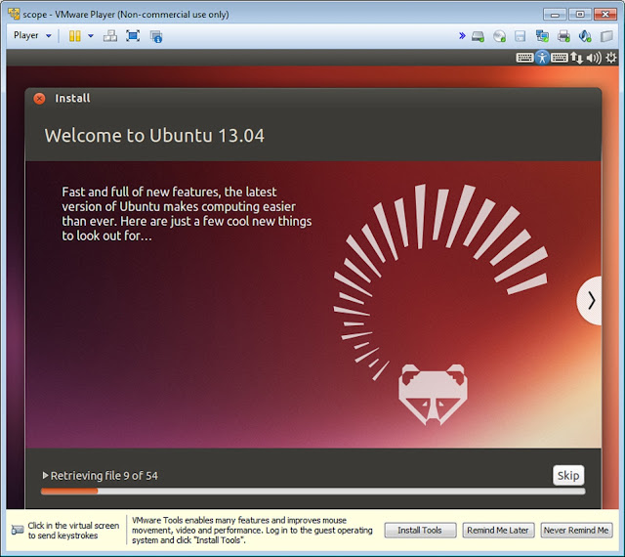Click the Skip button
Viewport: 625px width, 557px height.
(568, 475)
